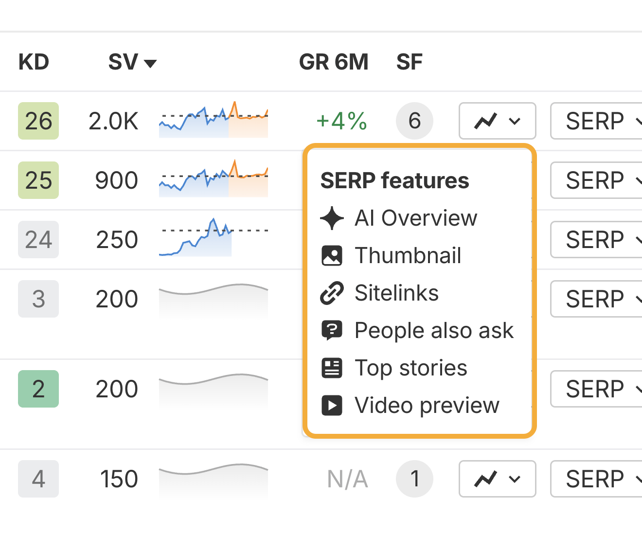Click the Thumbnail icon in the popup
This screenshot has width=642, height=535.
(332, 255)
